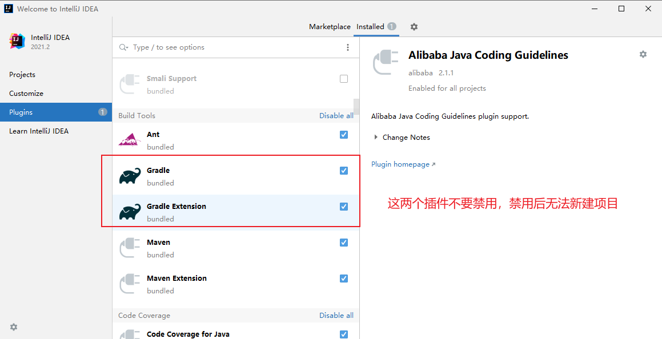Click Disable all for Code Coverage
662x339 pixels.
pos(336,316)
